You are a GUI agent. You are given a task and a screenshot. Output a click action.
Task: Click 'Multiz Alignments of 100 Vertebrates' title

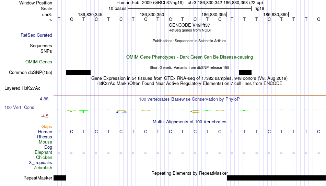click(189, 122)
